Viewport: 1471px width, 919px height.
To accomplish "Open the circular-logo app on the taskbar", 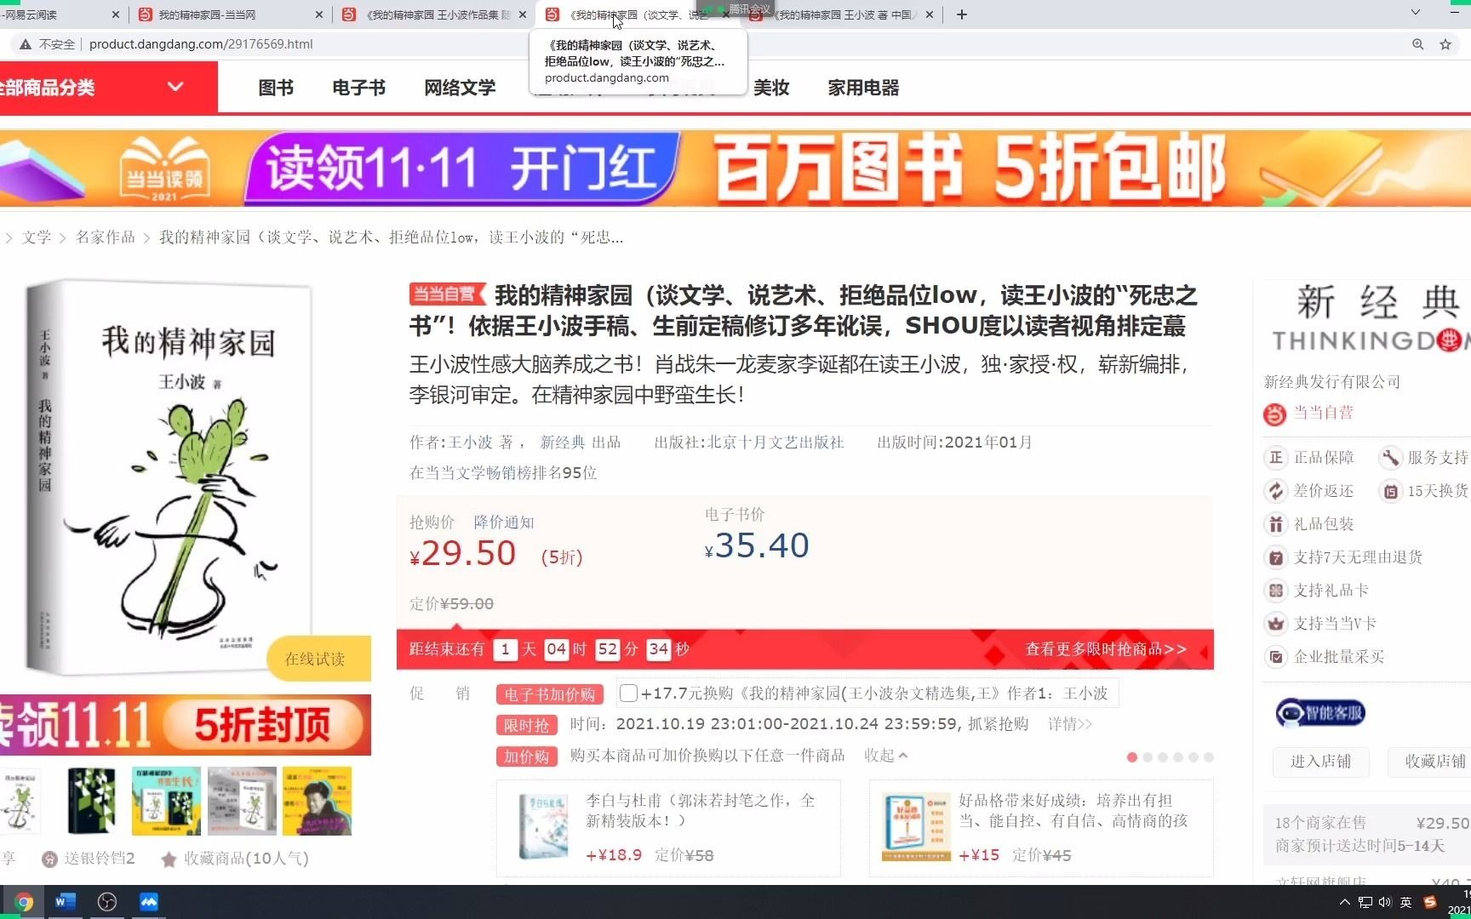I will (107, 902).
